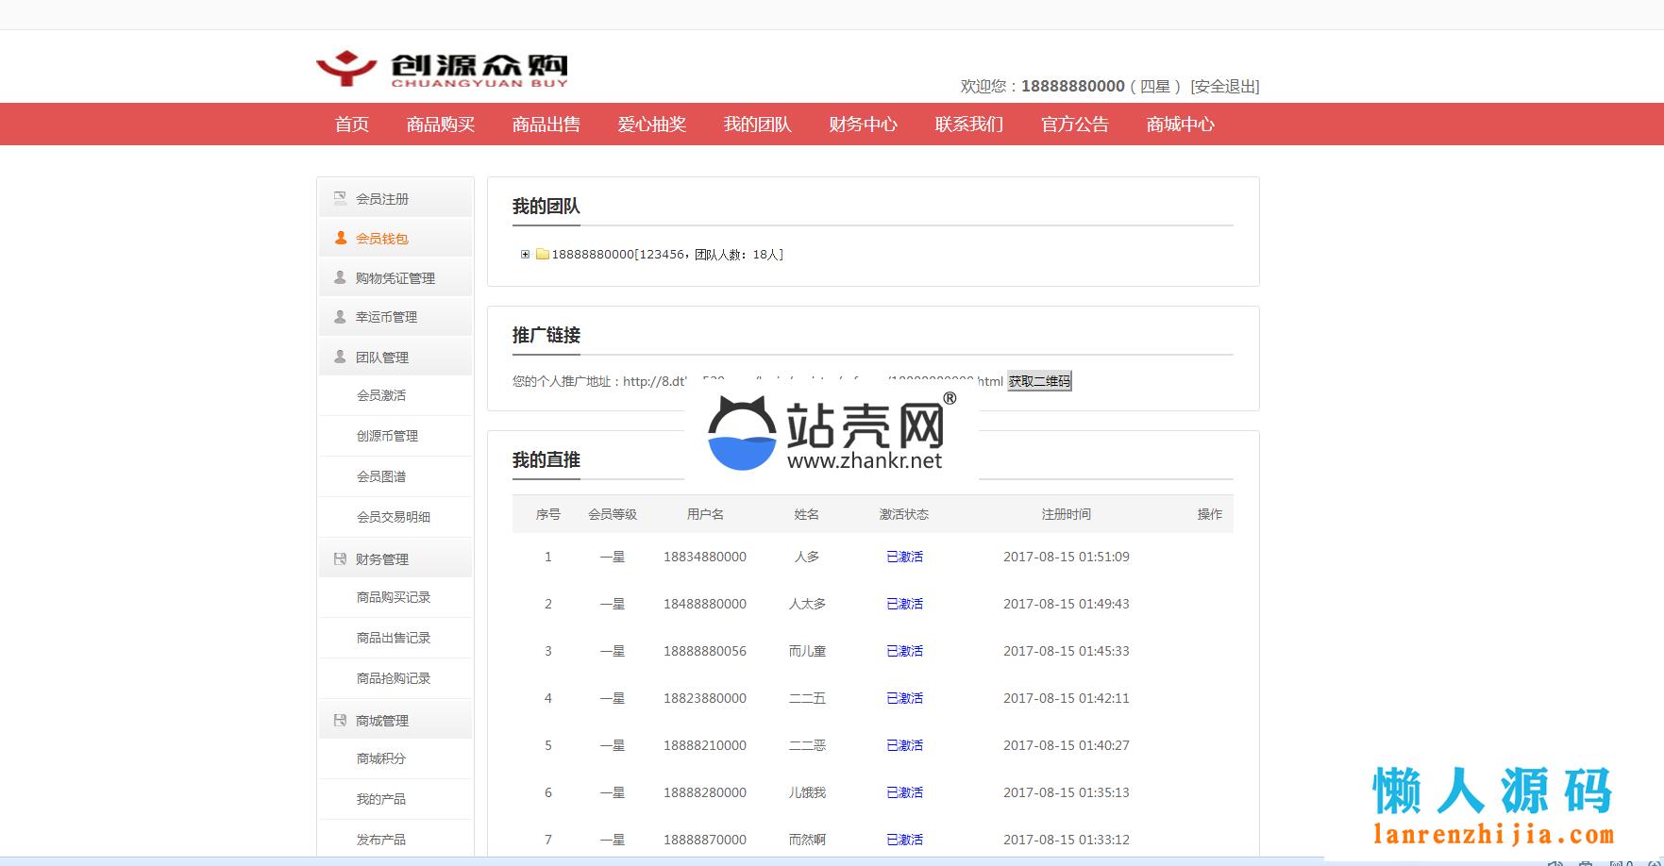Select 发布产品 in the sidebar

[x=381, y=839]
